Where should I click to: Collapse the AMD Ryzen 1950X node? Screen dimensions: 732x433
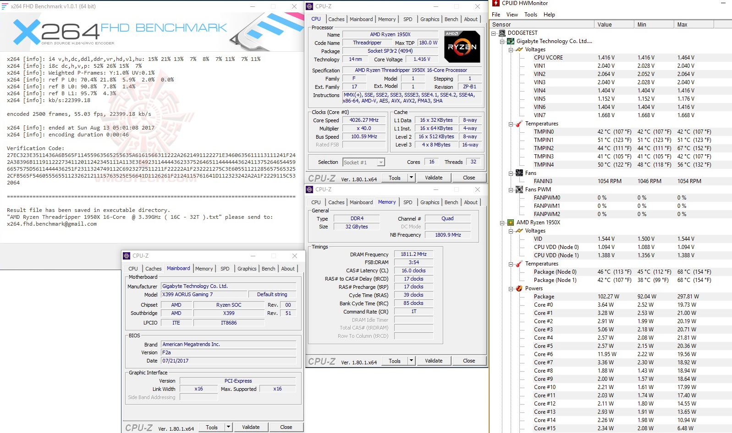[502, 222]
